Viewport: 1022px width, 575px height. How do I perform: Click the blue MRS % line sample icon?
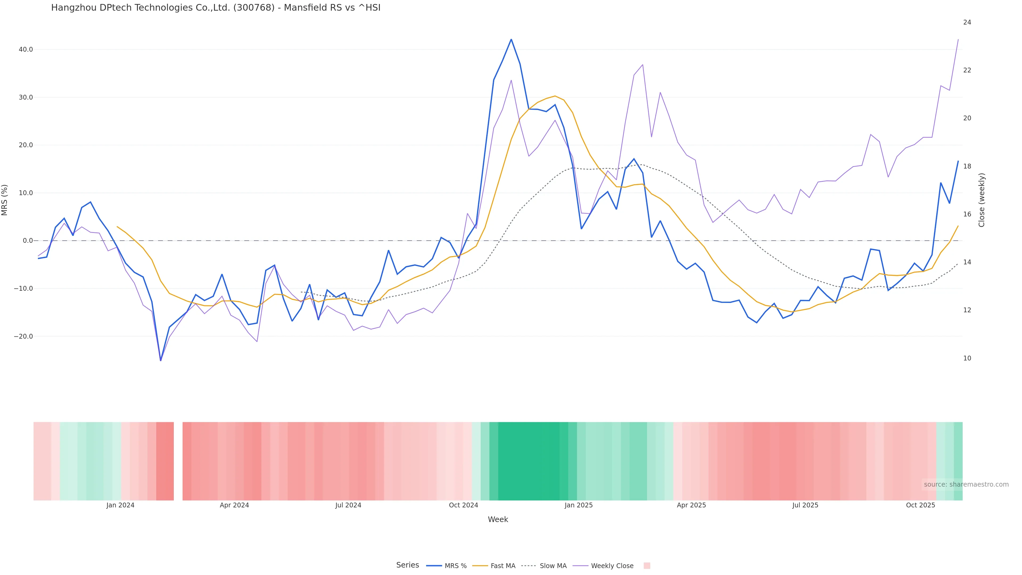pos(434,566)
